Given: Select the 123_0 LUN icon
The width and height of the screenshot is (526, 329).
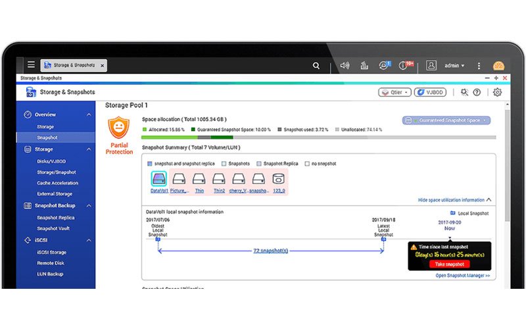Looking at the screenshot, I should pyautogui.click(x=278, y=178).
